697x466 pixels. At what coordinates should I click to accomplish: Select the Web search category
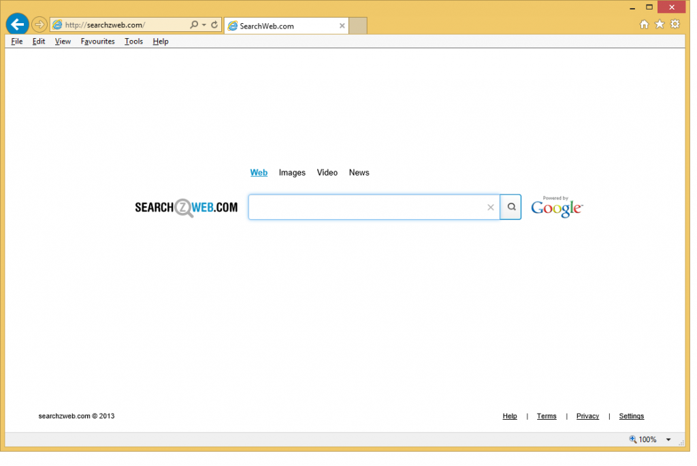click(x=259, y=172)
